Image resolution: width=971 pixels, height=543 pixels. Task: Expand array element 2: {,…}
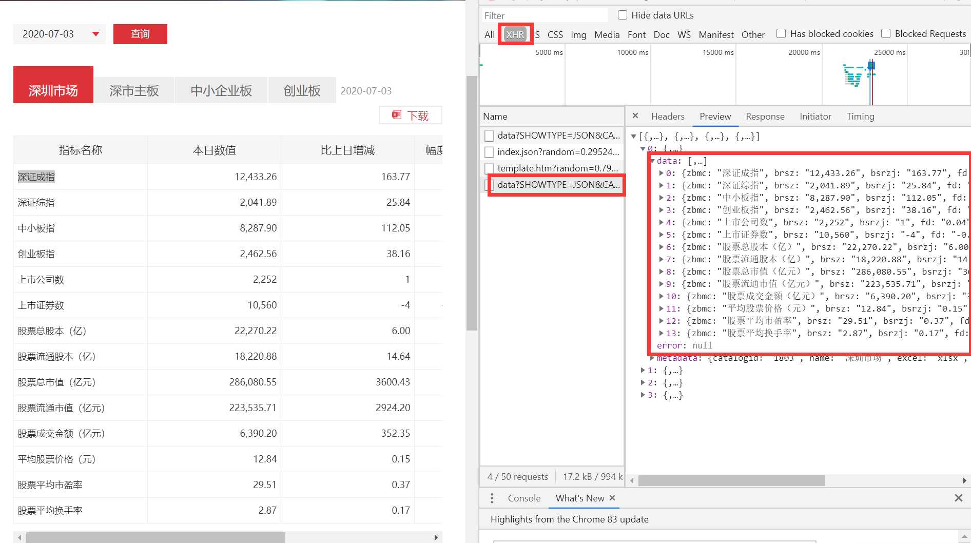pyautogui.click(x=643, y=383)
